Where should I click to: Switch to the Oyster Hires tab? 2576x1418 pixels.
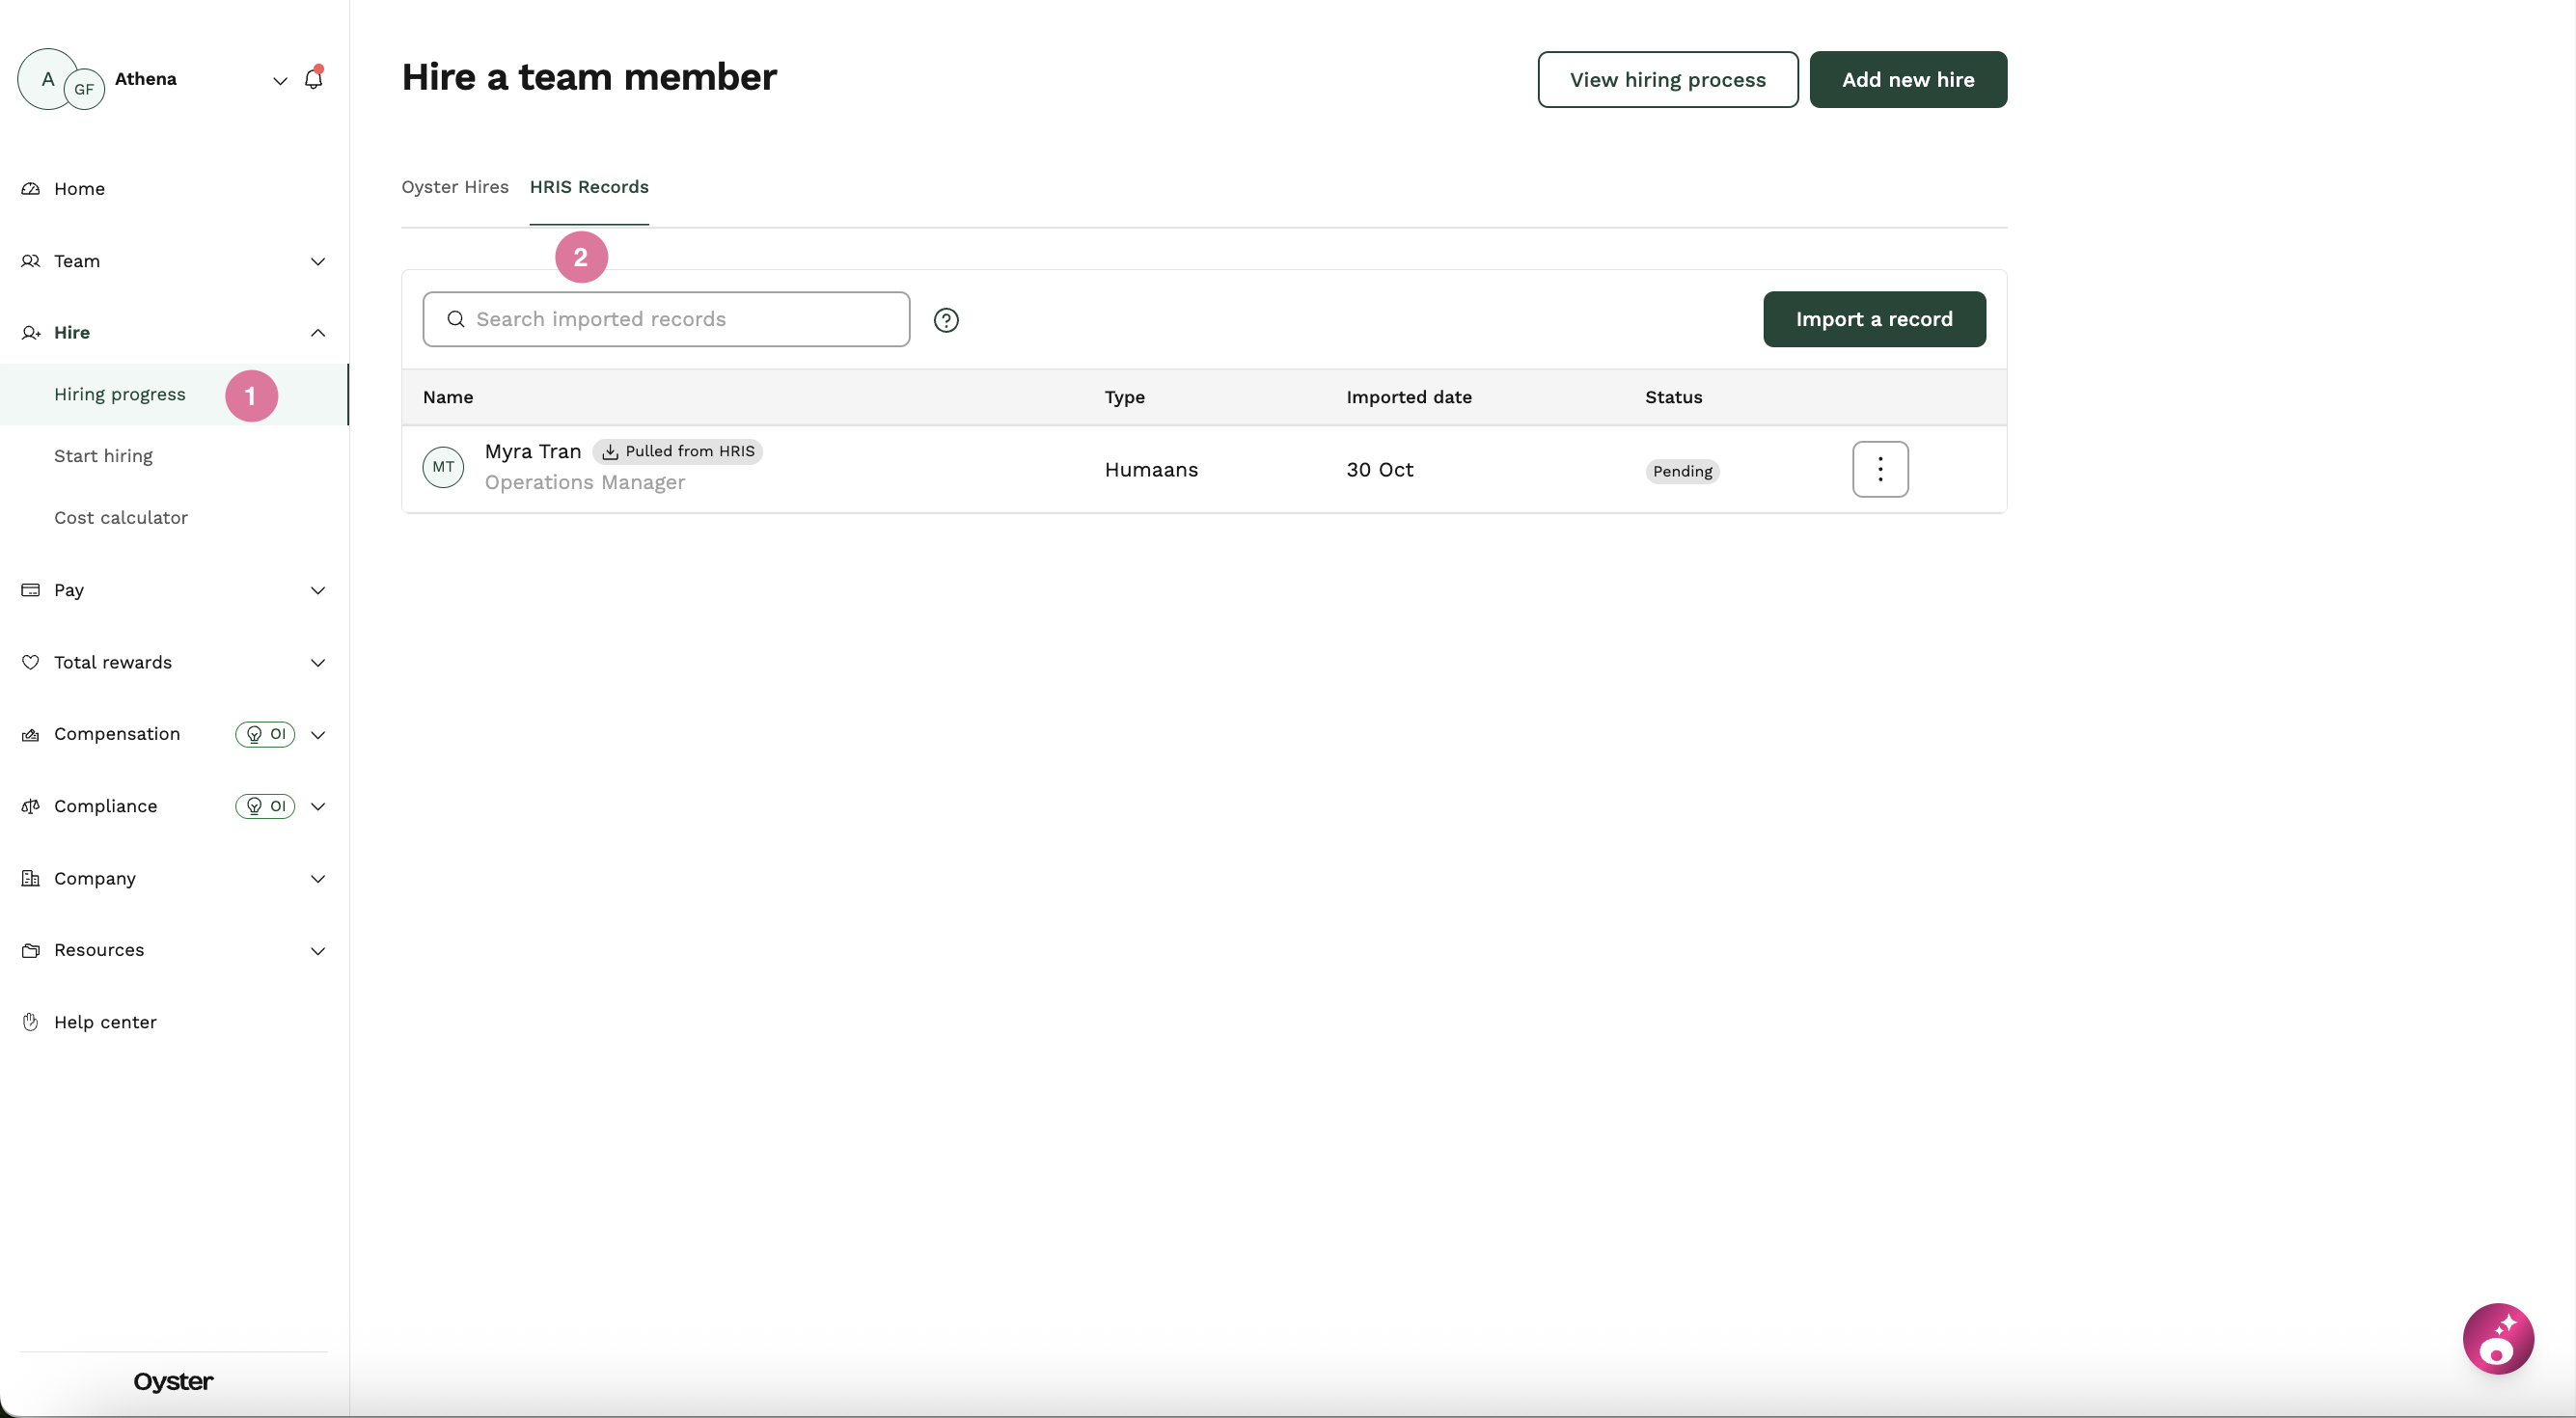[x=455, y=187]
